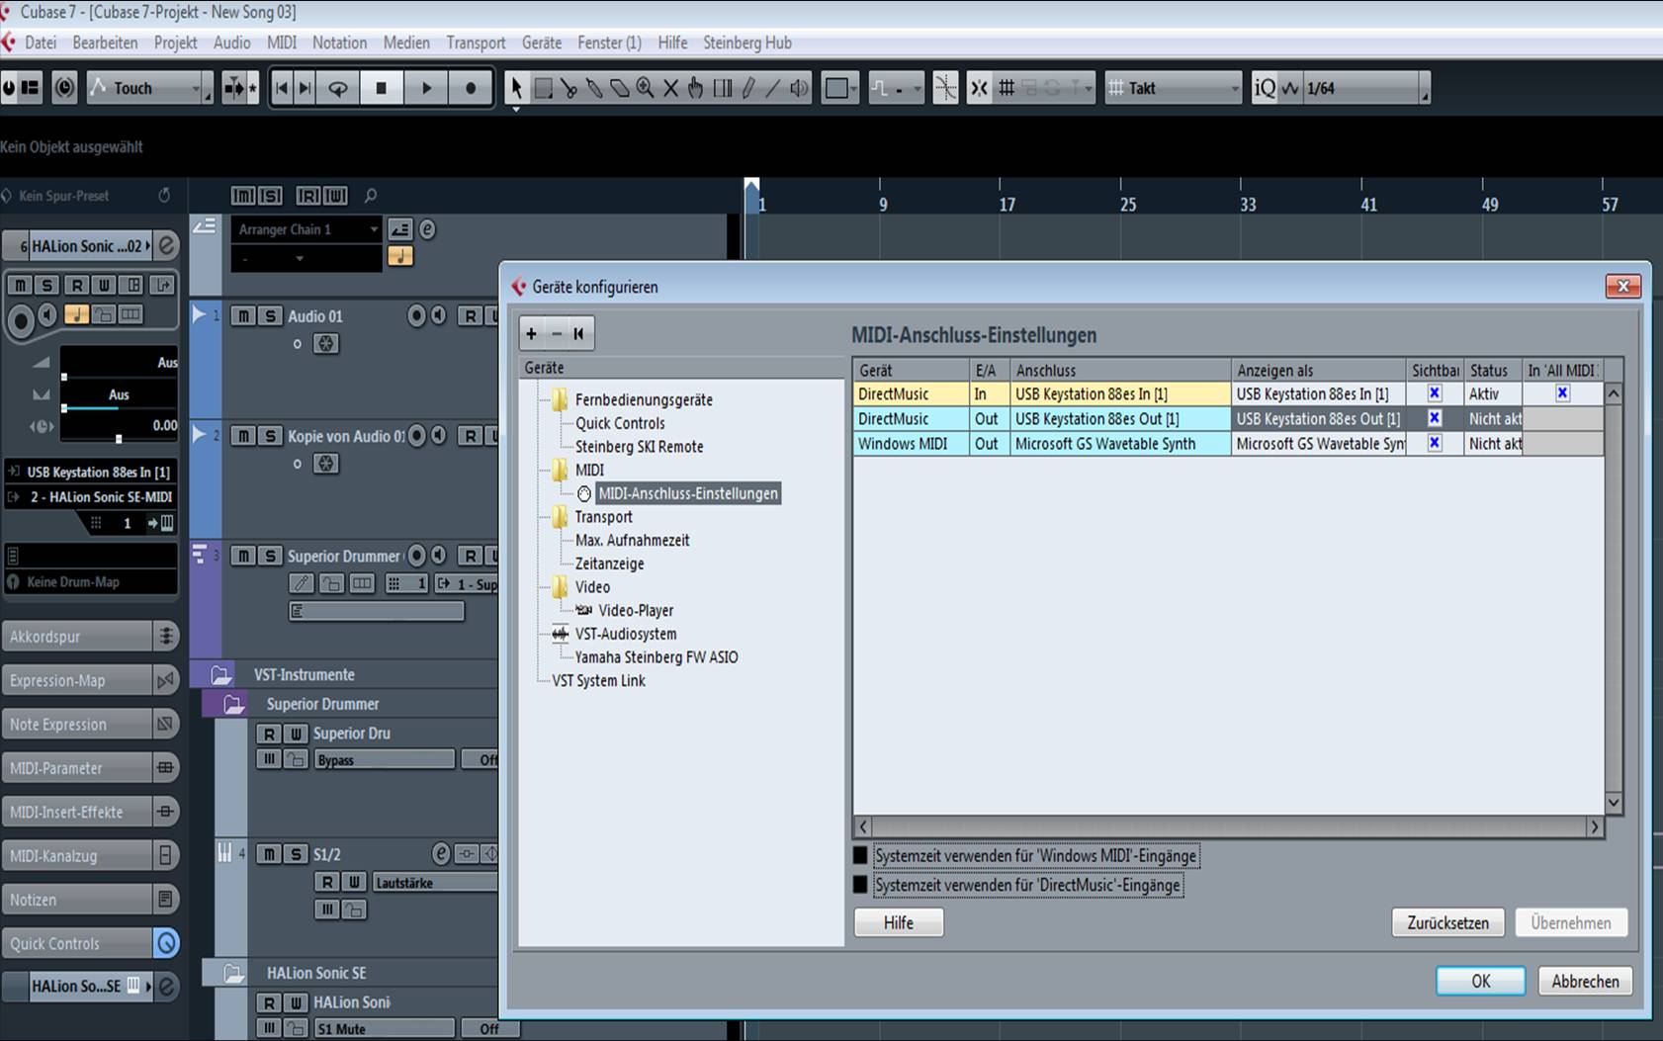1663x1041 pixels.
Task: Open the 1/64 quantize preset dropdown
Action: [x=1365, y=88]
